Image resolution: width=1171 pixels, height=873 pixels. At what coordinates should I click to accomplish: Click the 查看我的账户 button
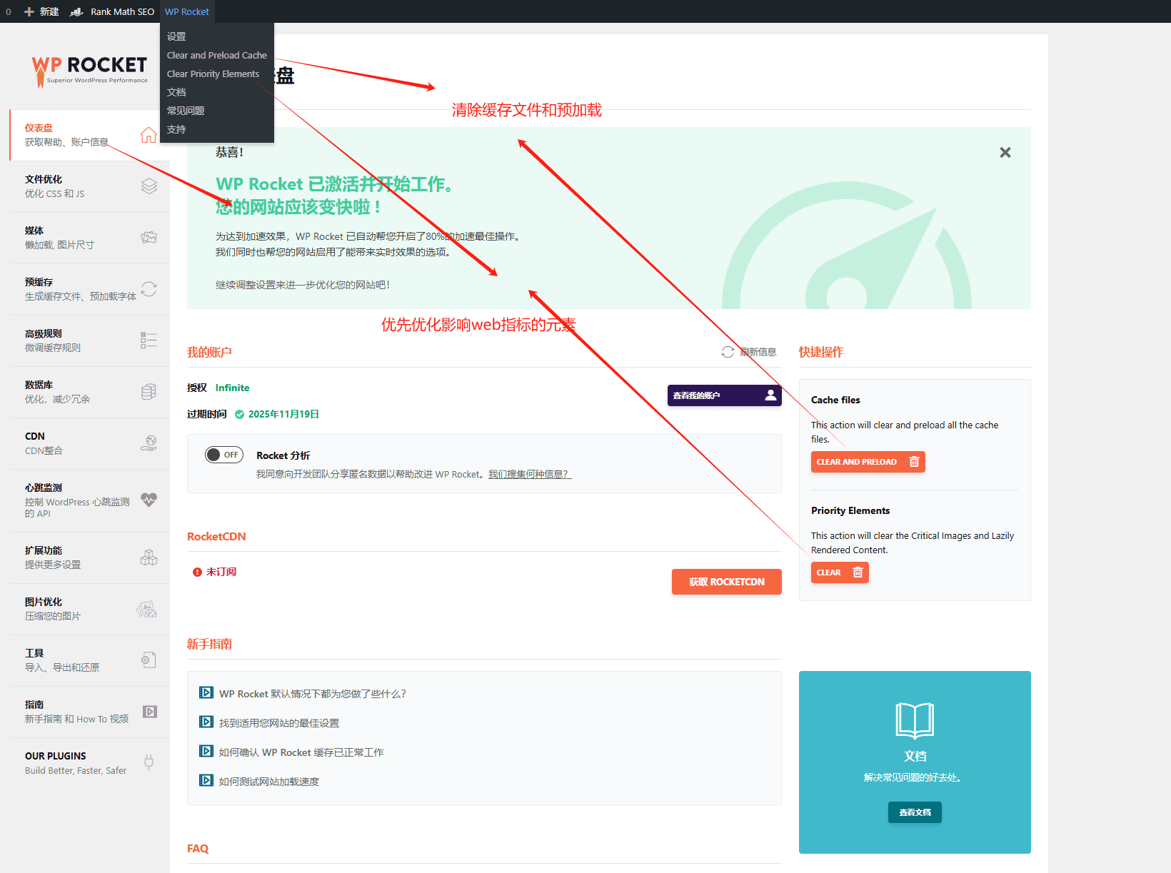(x=725, y=395)
